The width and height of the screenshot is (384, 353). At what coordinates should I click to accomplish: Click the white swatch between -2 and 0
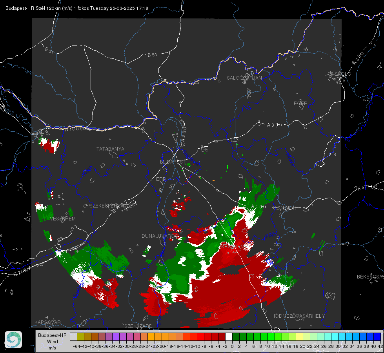click(x=229, y=337)
